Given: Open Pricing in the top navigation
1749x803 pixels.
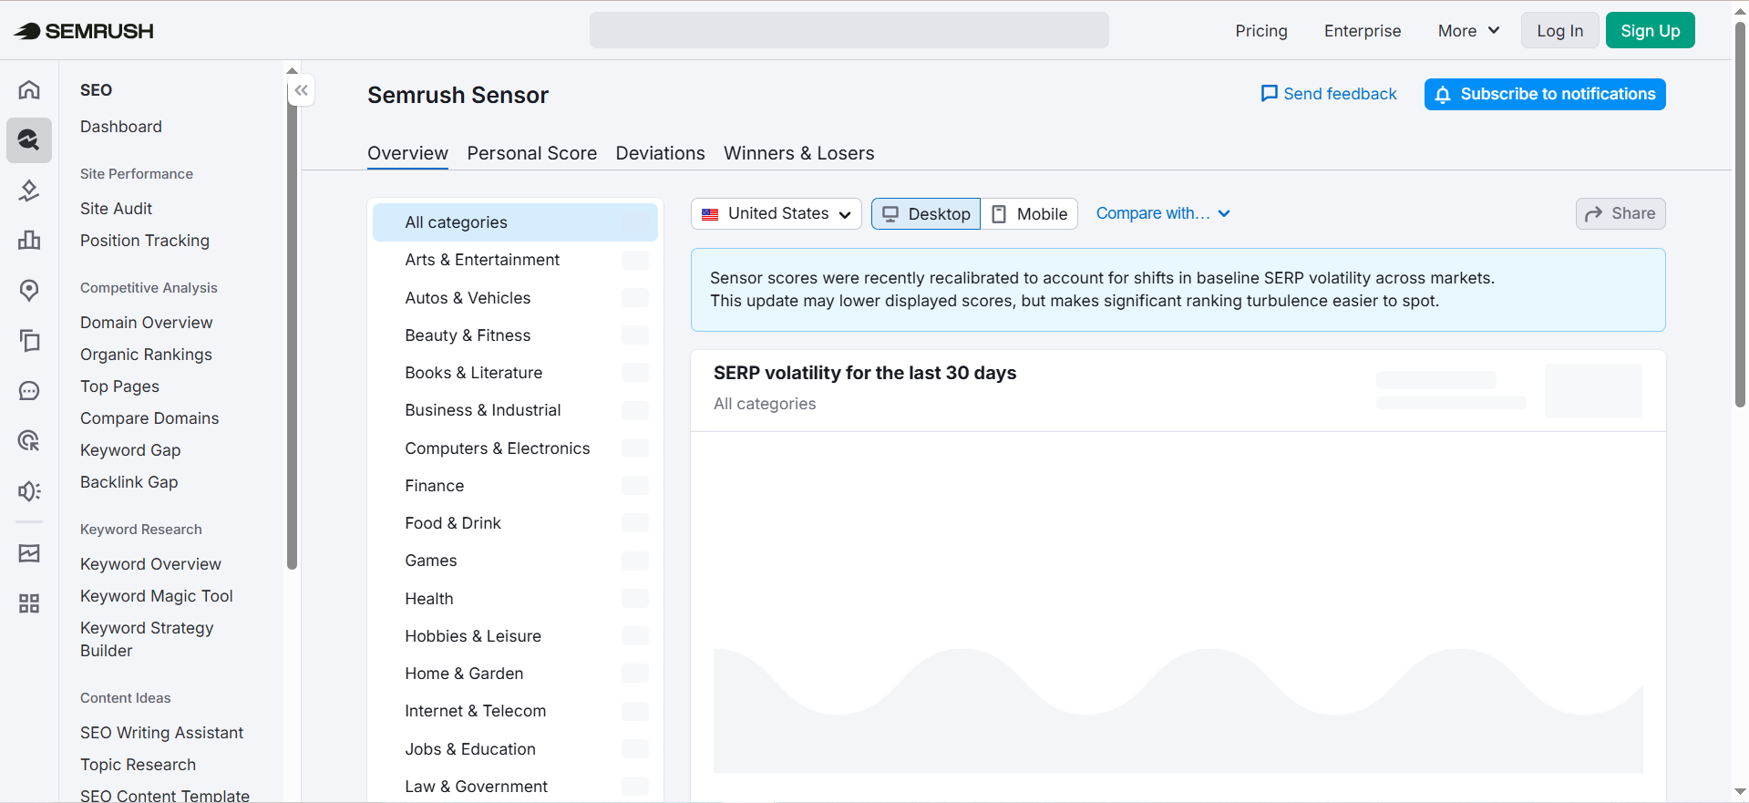Looking at the screenshot, I should pyautogui.click(x=1261, y=31).
